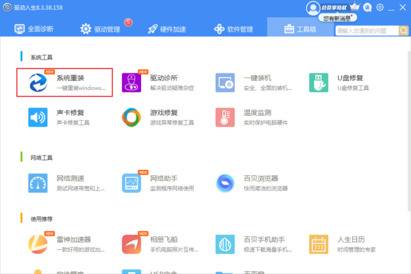
Task: Launch the 雷神加速器 accelerator
Action: tap(66, 244)
